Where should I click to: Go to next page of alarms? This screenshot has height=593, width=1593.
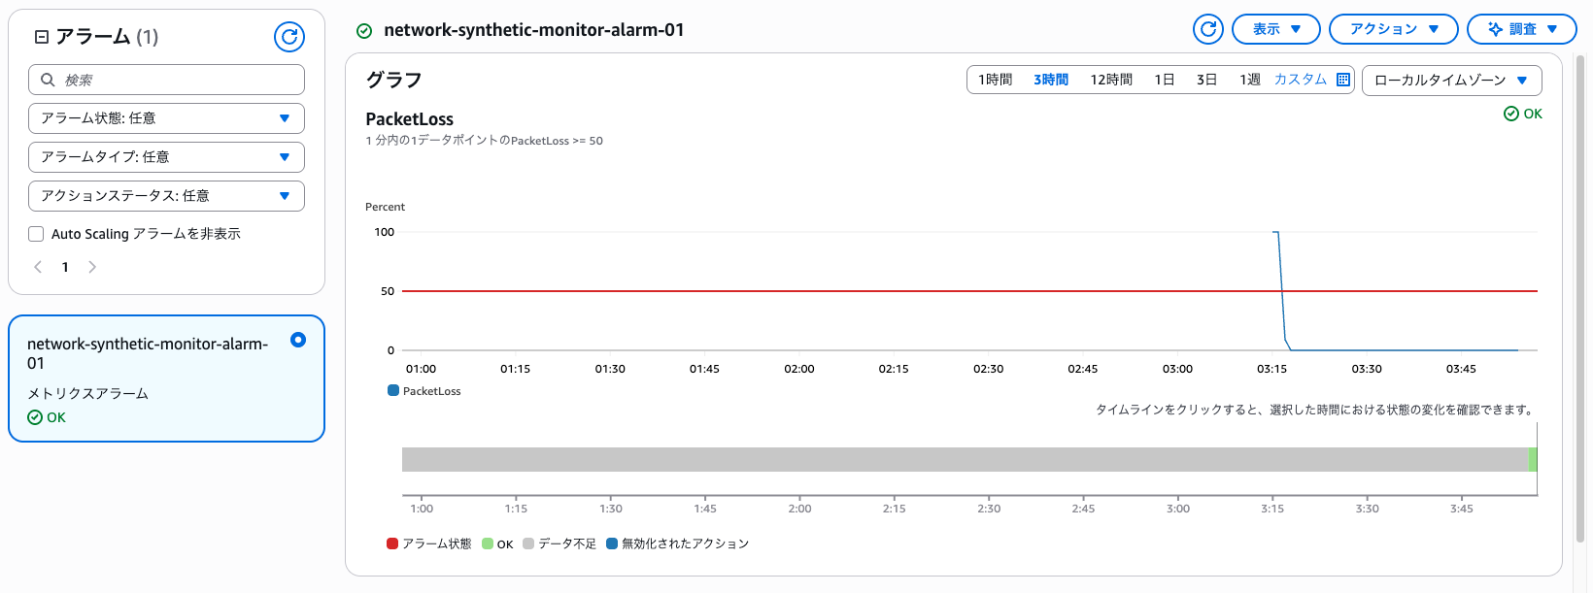92,267
